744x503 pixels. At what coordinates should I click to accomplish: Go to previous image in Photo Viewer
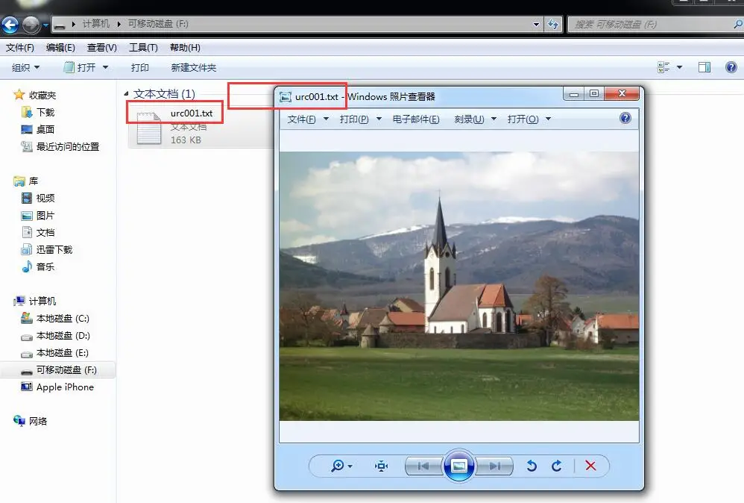(x=423, y=466)
